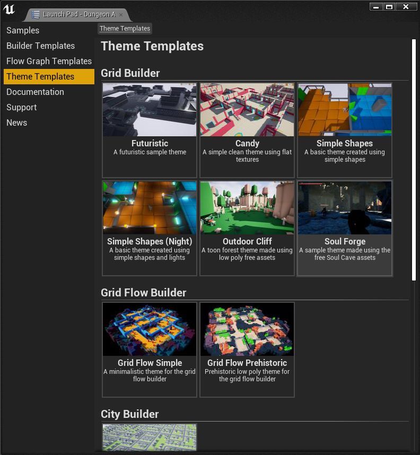Image resolution: width=420 pixels, height=455 pixels.
Task: Click the Futuristic card title
Action: click(150, 143)
